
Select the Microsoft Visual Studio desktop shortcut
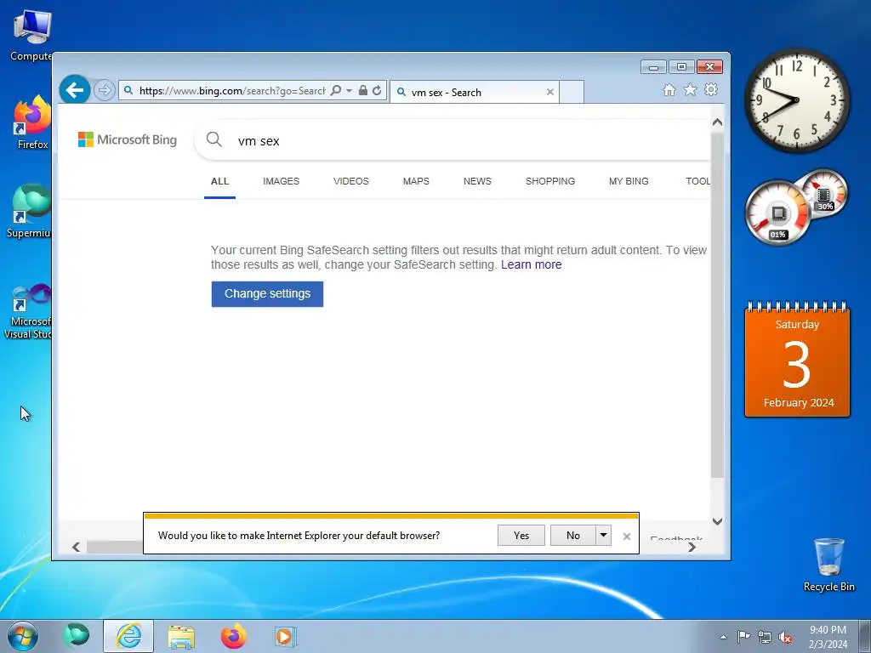28,311
